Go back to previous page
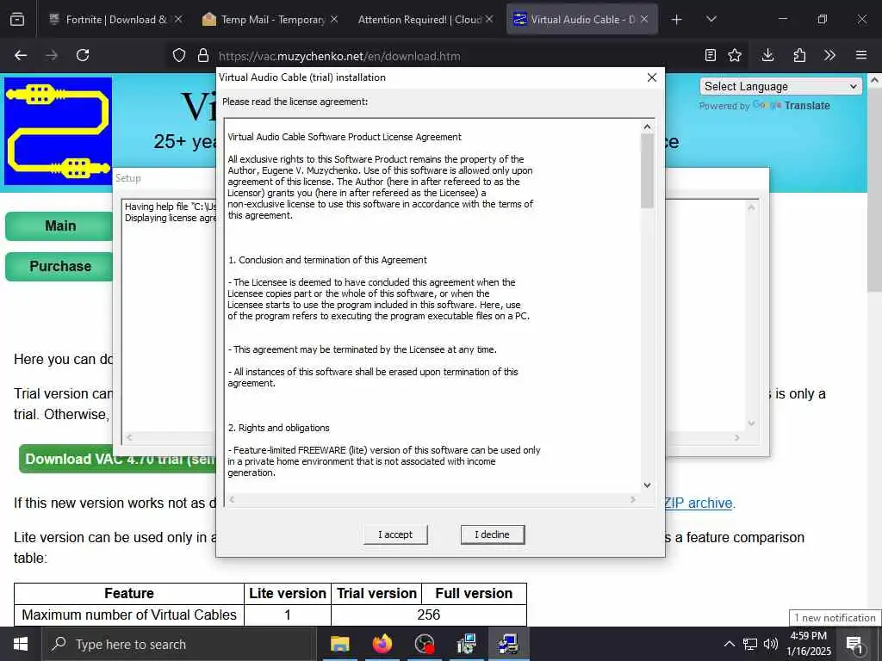The width and height of the screenshot is (882, 661). [21, 55]
